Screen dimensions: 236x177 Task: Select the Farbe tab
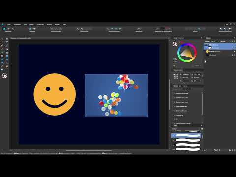175,38
